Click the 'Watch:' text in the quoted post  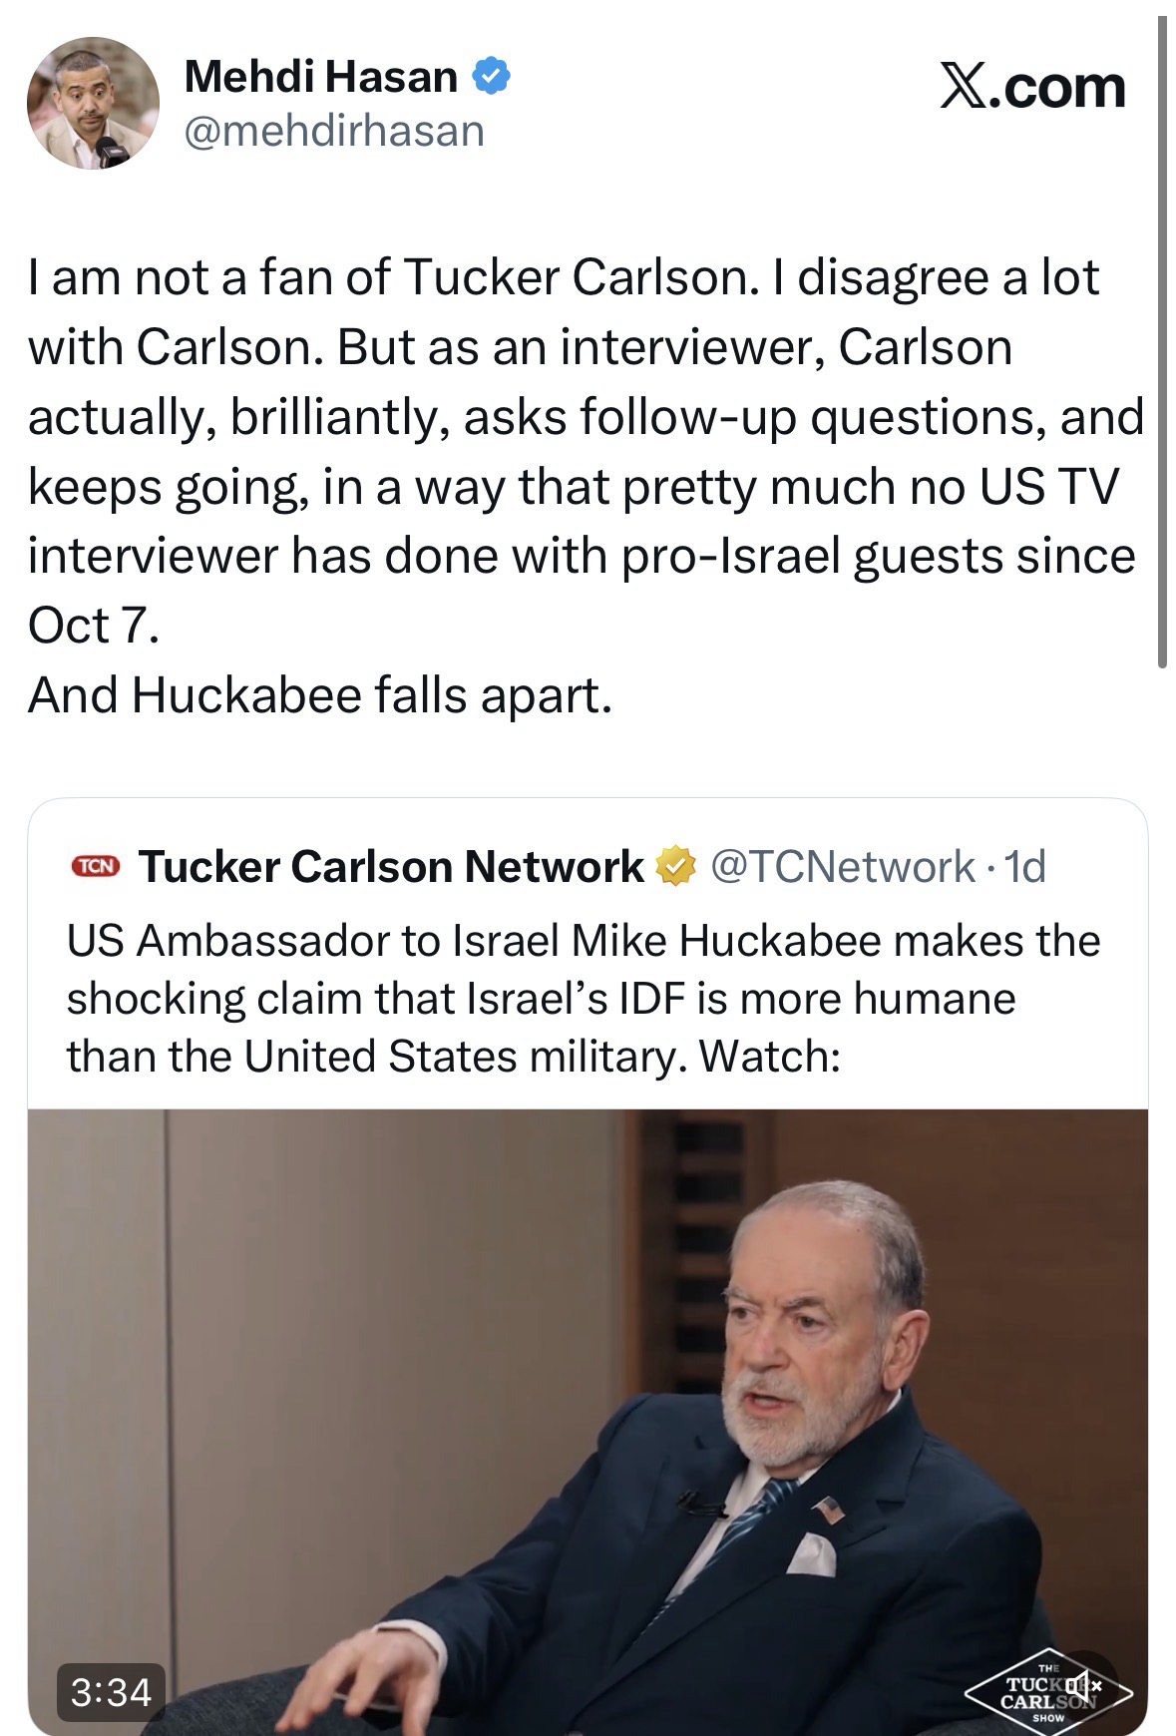point(768,1057)
